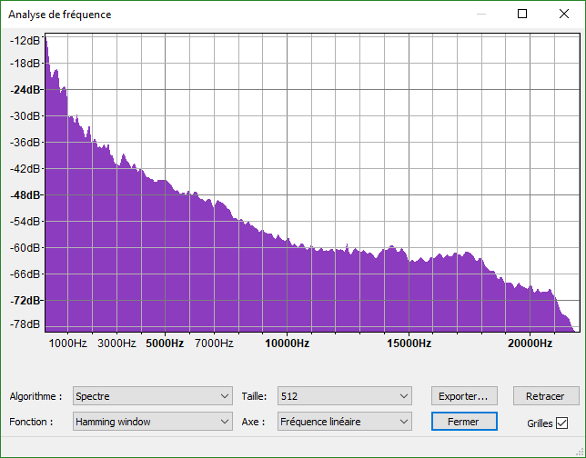Click the resize grip in the window corner
586x458 pixels.
click(x=580, y=452)
